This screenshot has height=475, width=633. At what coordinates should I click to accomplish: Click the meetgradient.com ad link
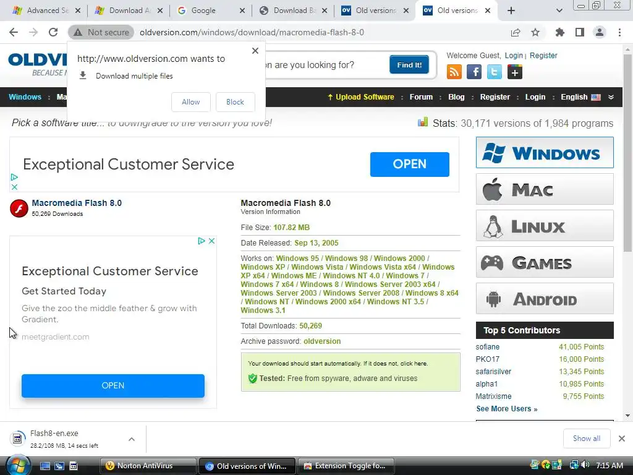click(x=55, y=336)
